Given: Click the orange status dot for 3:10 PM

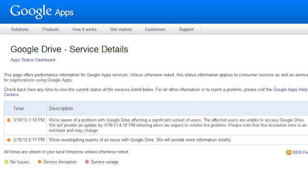Looking at the screenshot, I should 9,120.
